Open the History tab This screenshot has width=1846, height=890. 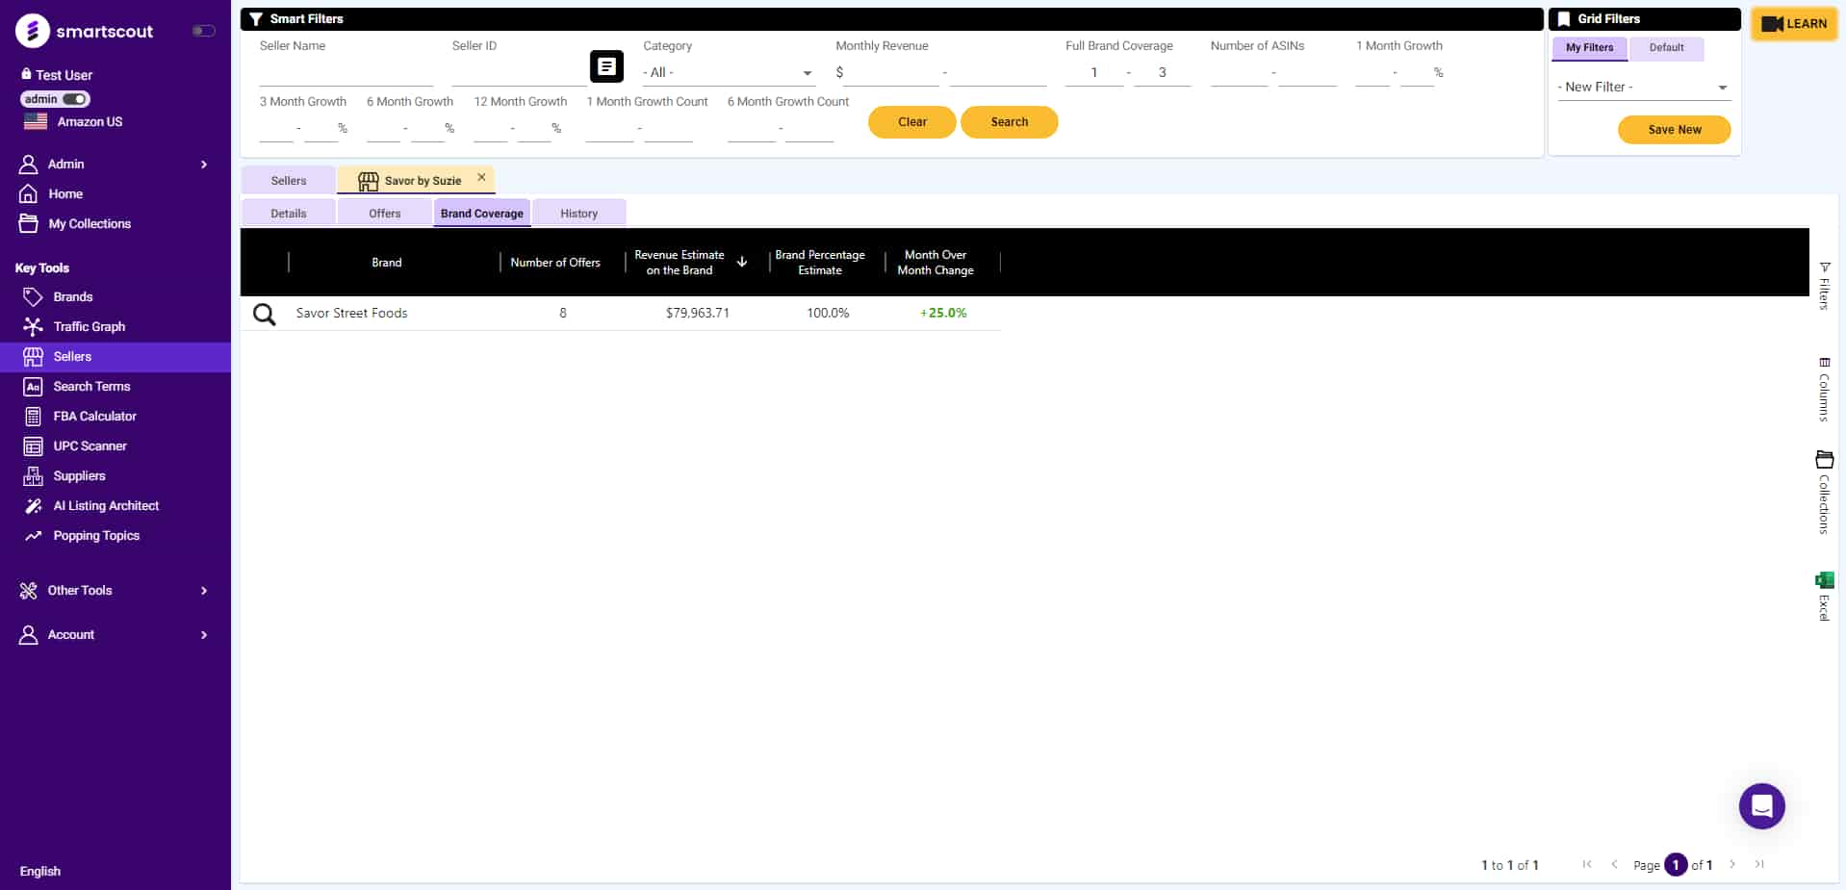point(579,214)
